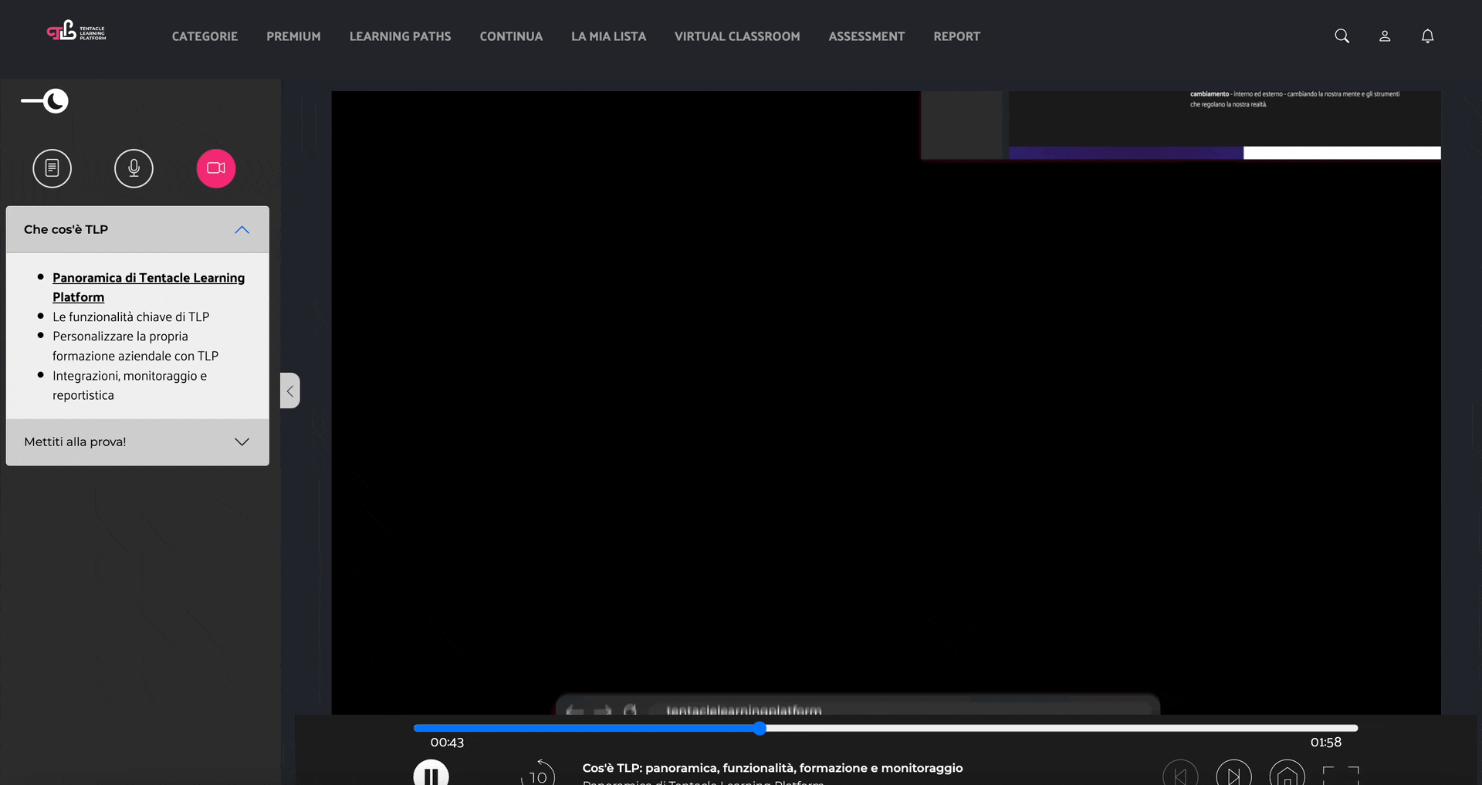Go to Virtual Classroom menu
The image size is (1482, 785).
click(736, 36)
